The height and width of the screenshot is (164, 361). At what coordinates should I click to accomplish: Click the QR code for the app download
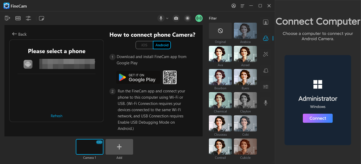tap(170, 77)
